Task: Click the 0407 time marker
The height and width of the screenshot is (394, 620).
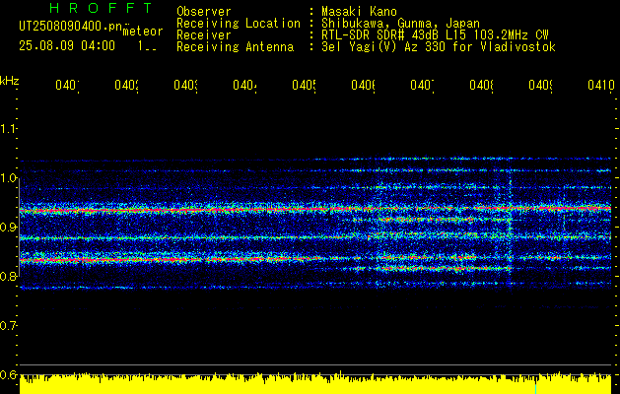Action: click(x=422, y=86)
